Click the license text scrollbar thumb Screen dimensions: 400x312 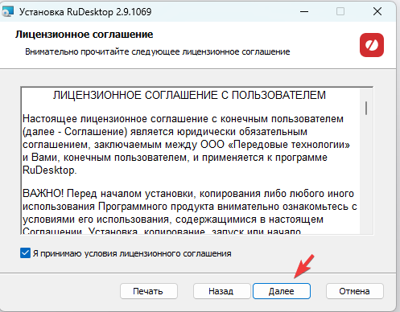[366, 109]
